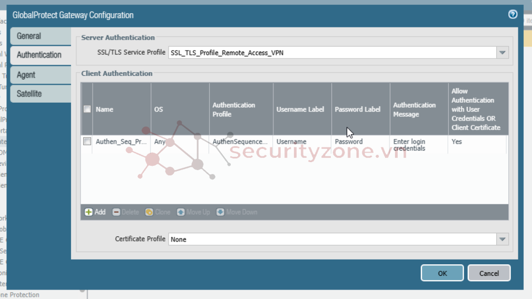Go to the Satellite tab

click(29, 94)
